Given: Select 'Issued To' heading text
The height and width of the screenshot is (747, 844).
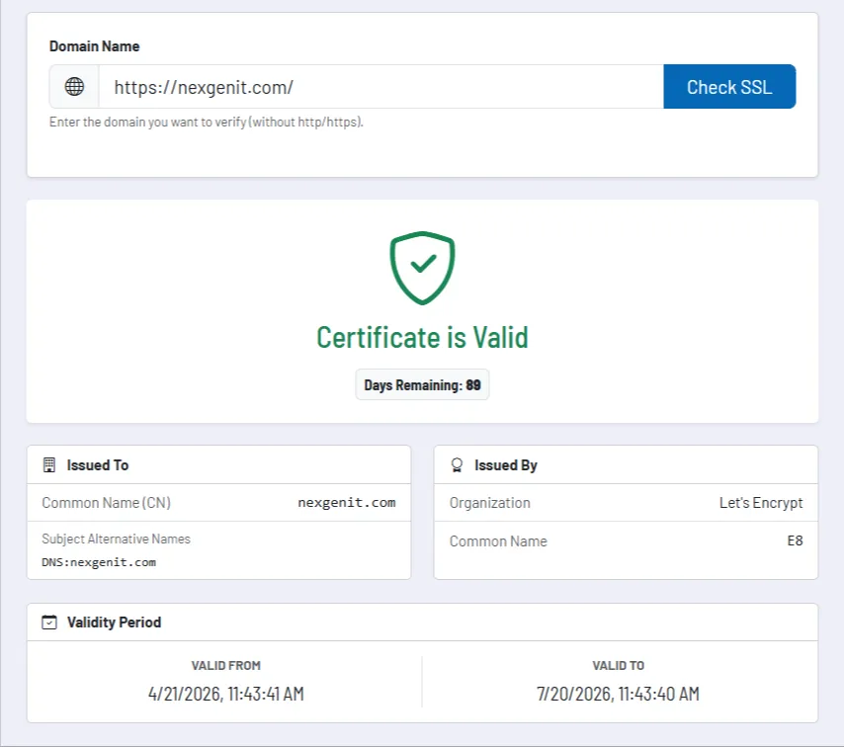Looking at the screenshot, I should 98,465.
